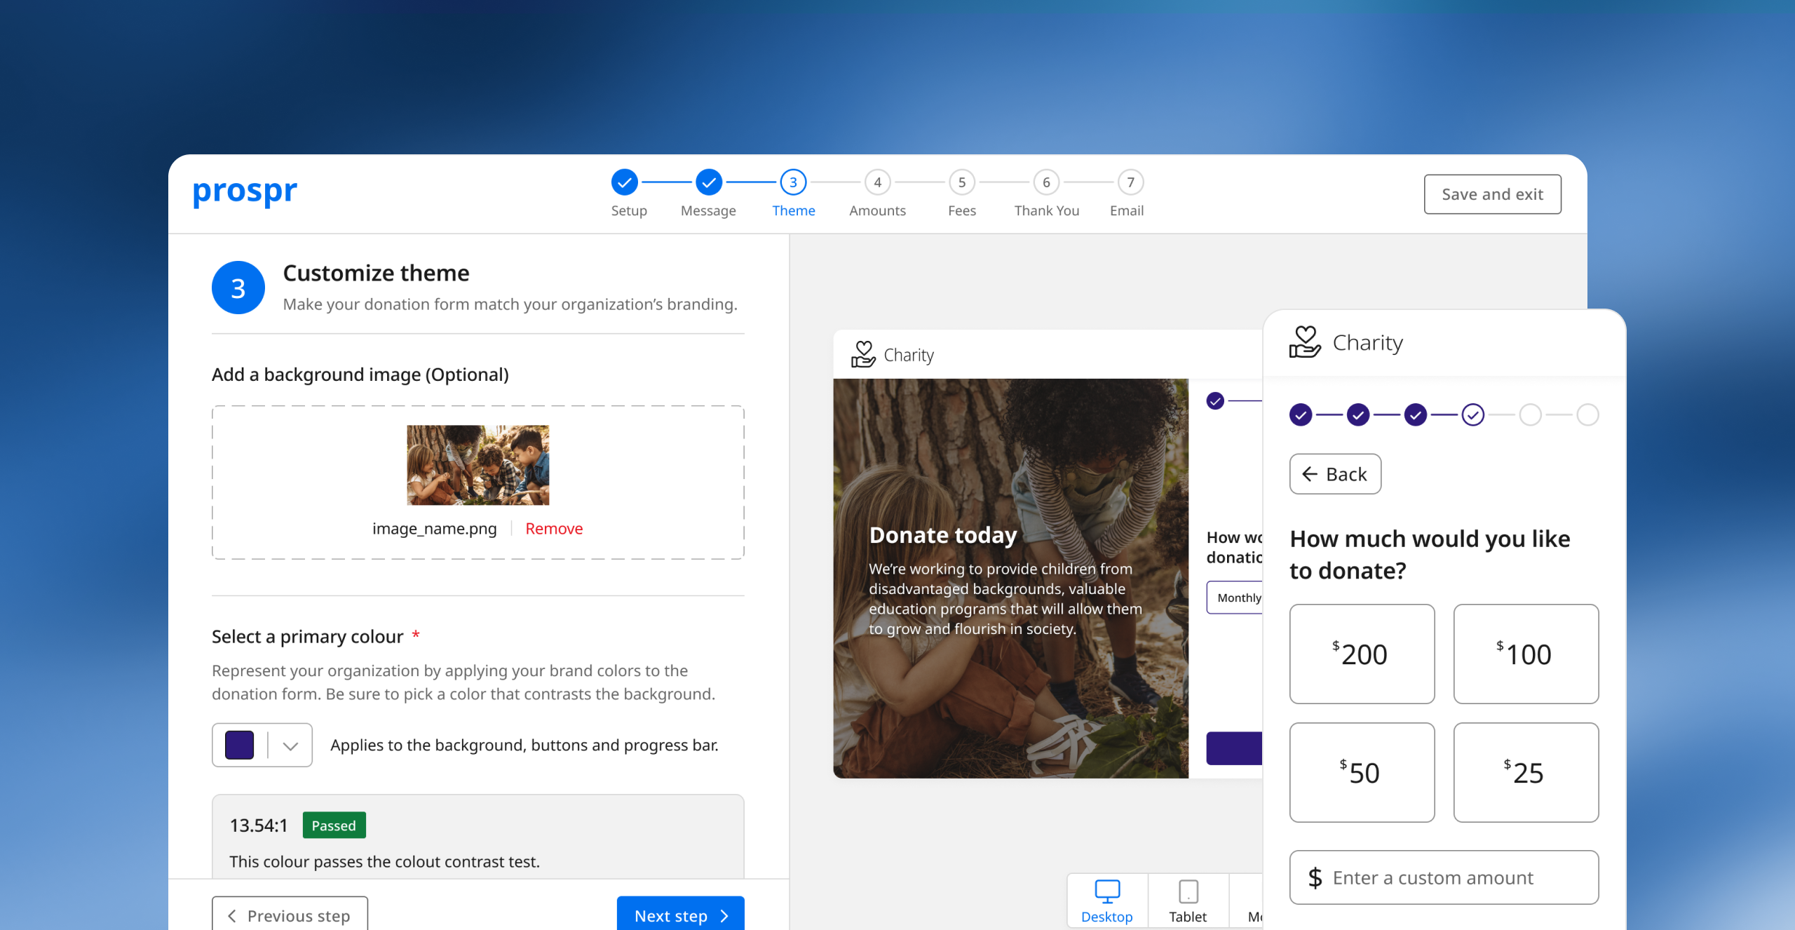This screenshot has width=1795, height=930.
Task: Remove the uploaded image_name.png file
Action: (554, 529)
